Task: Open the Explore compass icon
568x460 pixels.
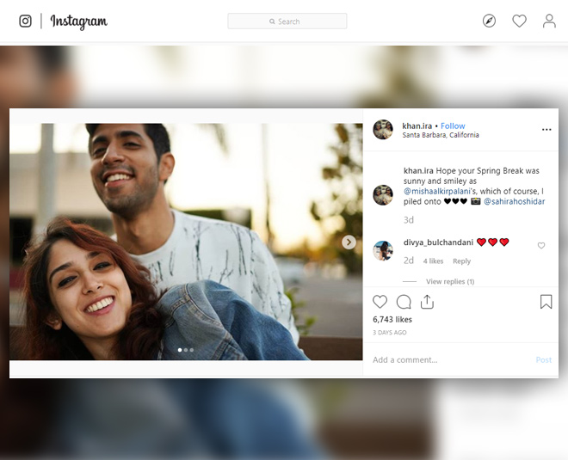Action: click(489, 21)
